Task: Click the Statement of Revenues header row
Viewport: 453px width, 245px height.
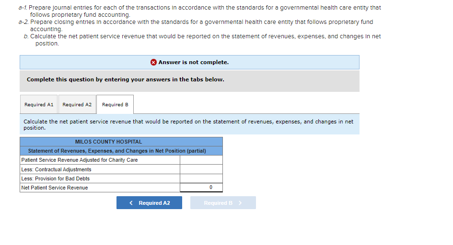Action: coord(121,151)
